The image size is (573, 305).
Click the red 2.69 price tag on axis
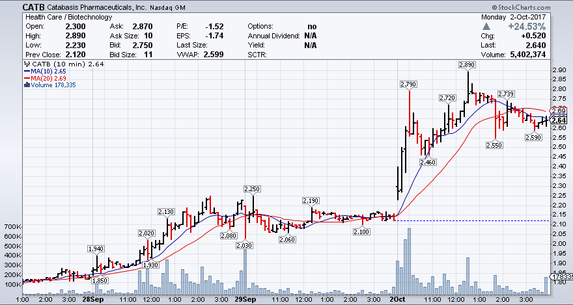tap(558, 110)
